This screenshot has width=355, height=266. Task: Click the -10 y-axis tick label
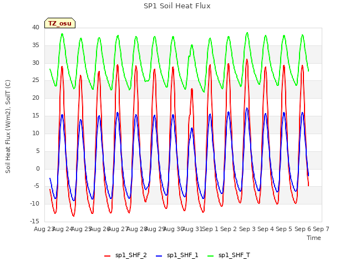(34, 204)
